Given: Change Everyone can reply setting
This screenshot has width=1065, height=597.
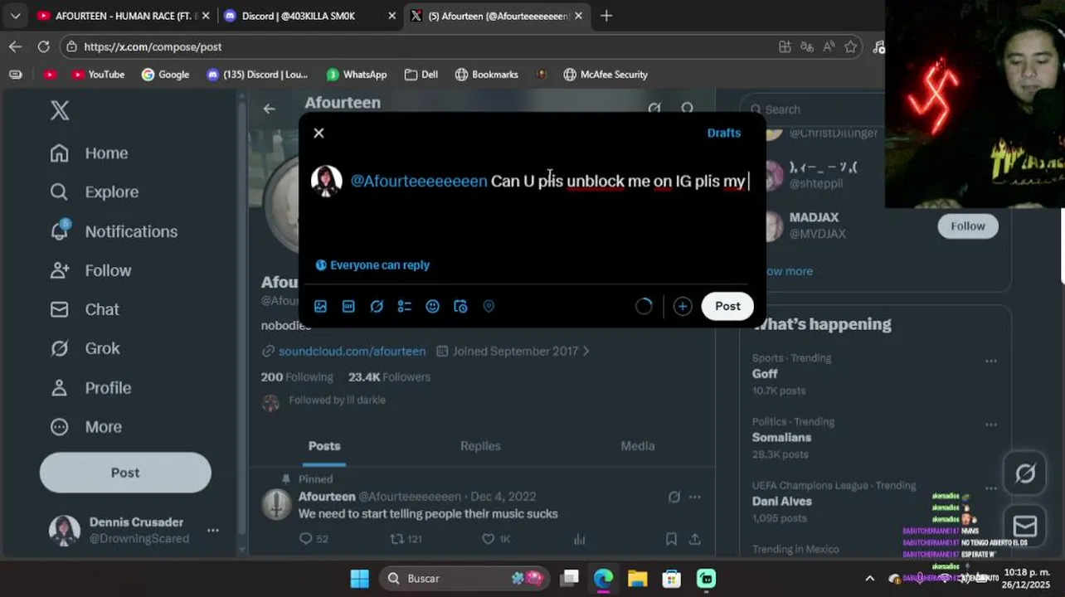Looking at the screenshot, I should click(372, 265).
